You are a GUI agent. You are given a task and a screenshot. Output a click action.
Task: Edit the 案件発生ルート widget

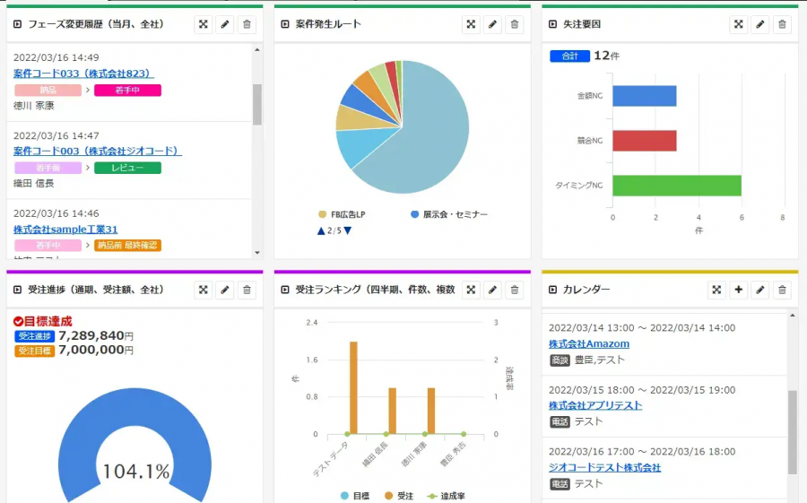click(x=492, y=24)
